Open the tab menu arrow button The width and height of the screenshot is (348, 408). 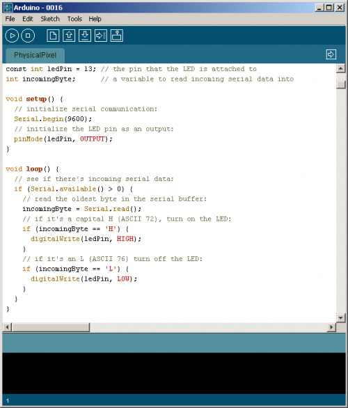(x=331, y=54)
